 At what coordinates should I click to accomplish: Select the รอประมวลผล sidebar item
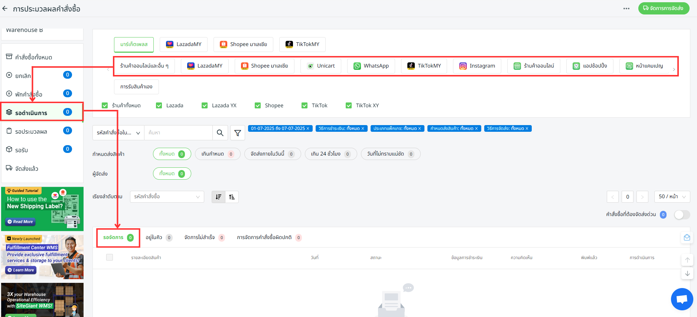31,131
